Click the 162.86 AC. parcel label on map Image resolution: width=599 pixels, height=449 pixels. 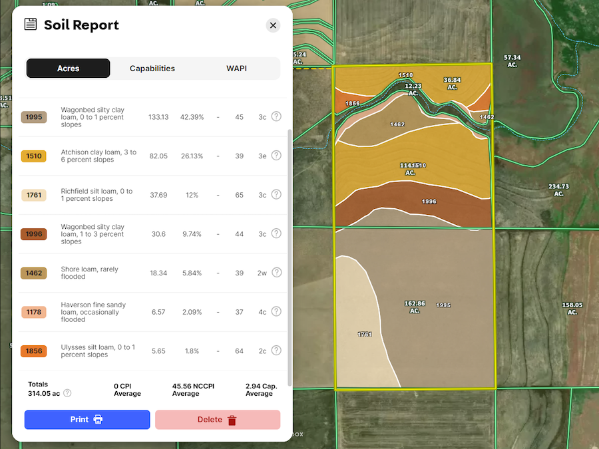tap(415, 307)
